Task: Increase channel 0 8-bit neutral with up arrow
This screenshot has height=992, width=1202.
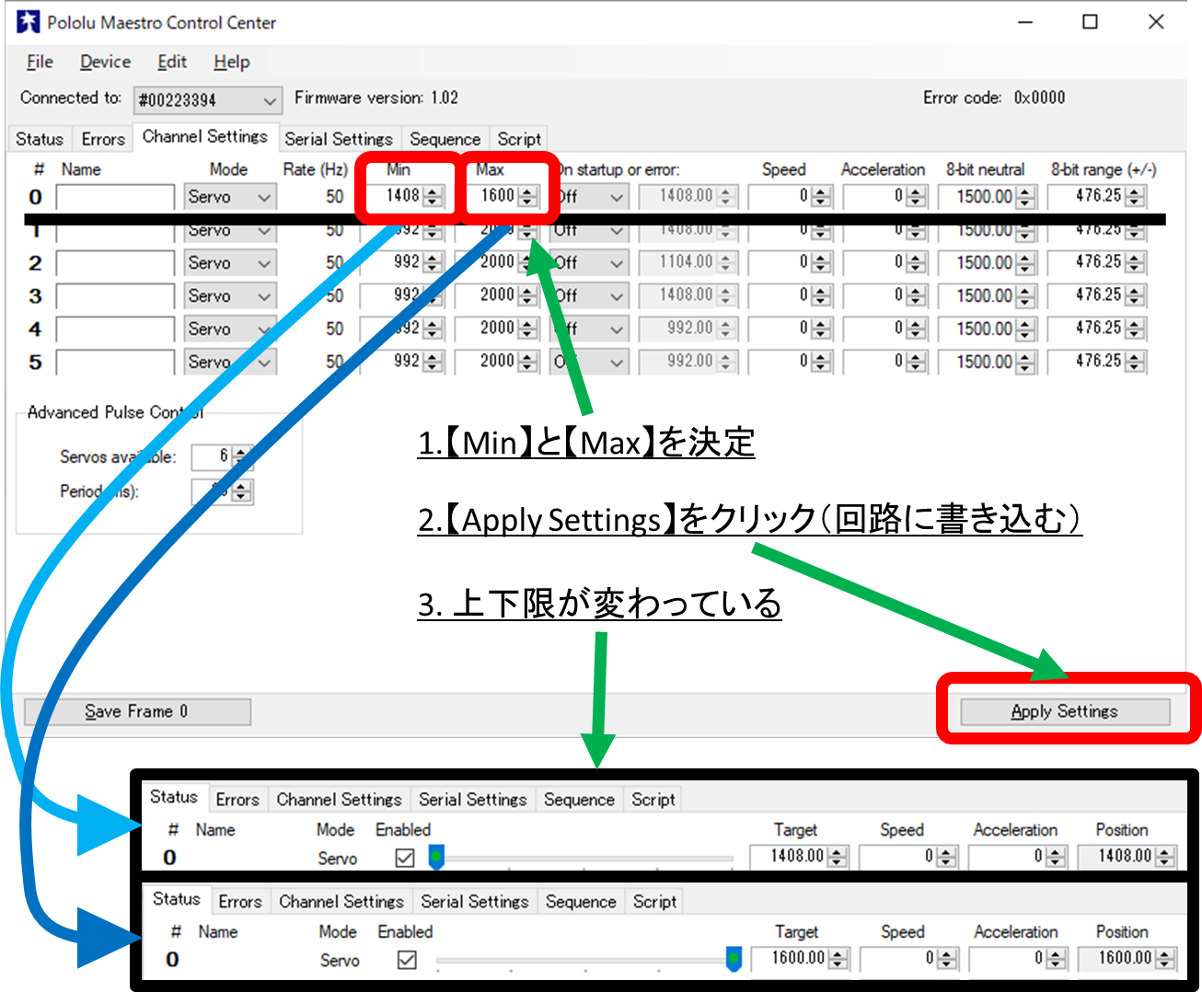Action: tap(1026, 191)
